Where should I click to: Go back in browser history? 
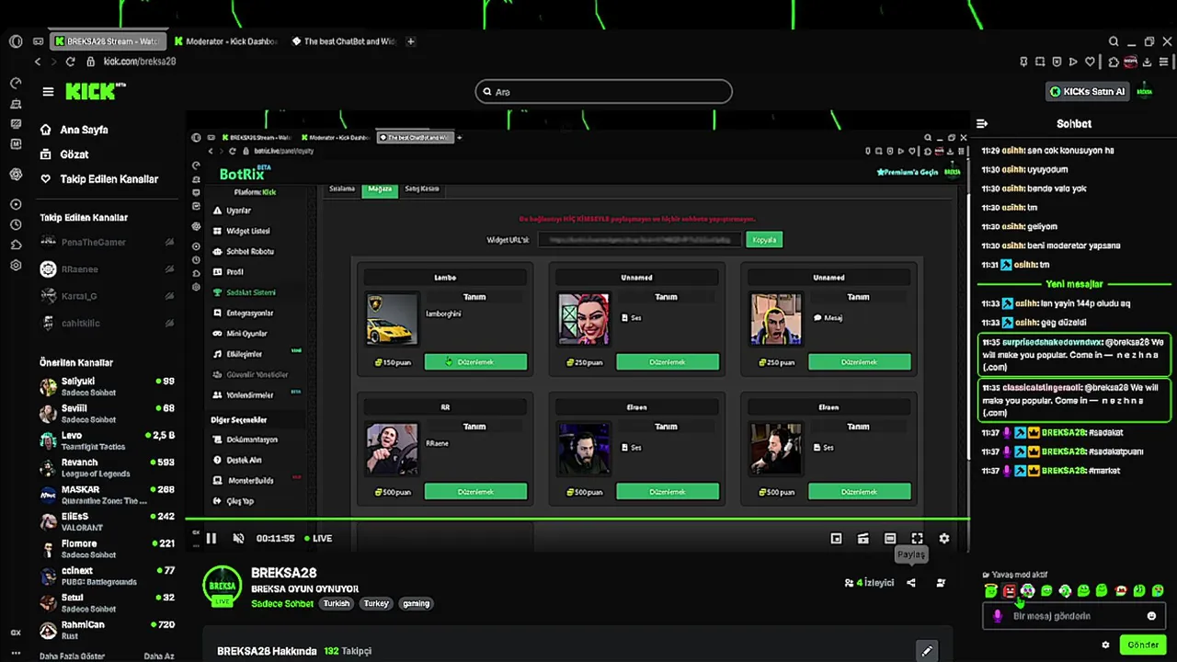click(x=38, y=62)
